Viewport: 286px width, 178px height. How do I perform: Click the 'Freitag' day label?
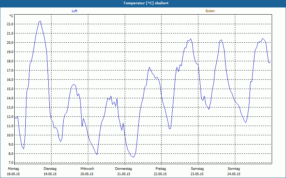coord(161,169)
